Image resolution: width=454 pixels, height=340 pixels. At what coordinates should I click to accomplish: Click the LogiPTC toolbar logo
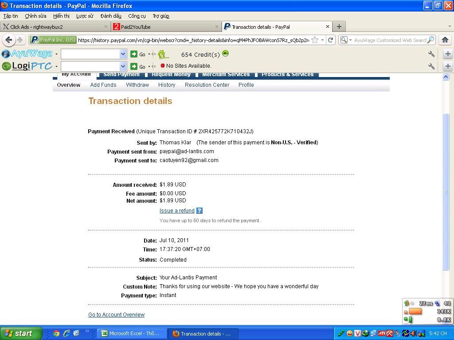pyautogui.click(x=27, y=66)
